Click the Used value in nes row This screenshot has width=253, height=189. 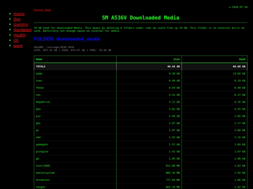(x=240, y=95)
